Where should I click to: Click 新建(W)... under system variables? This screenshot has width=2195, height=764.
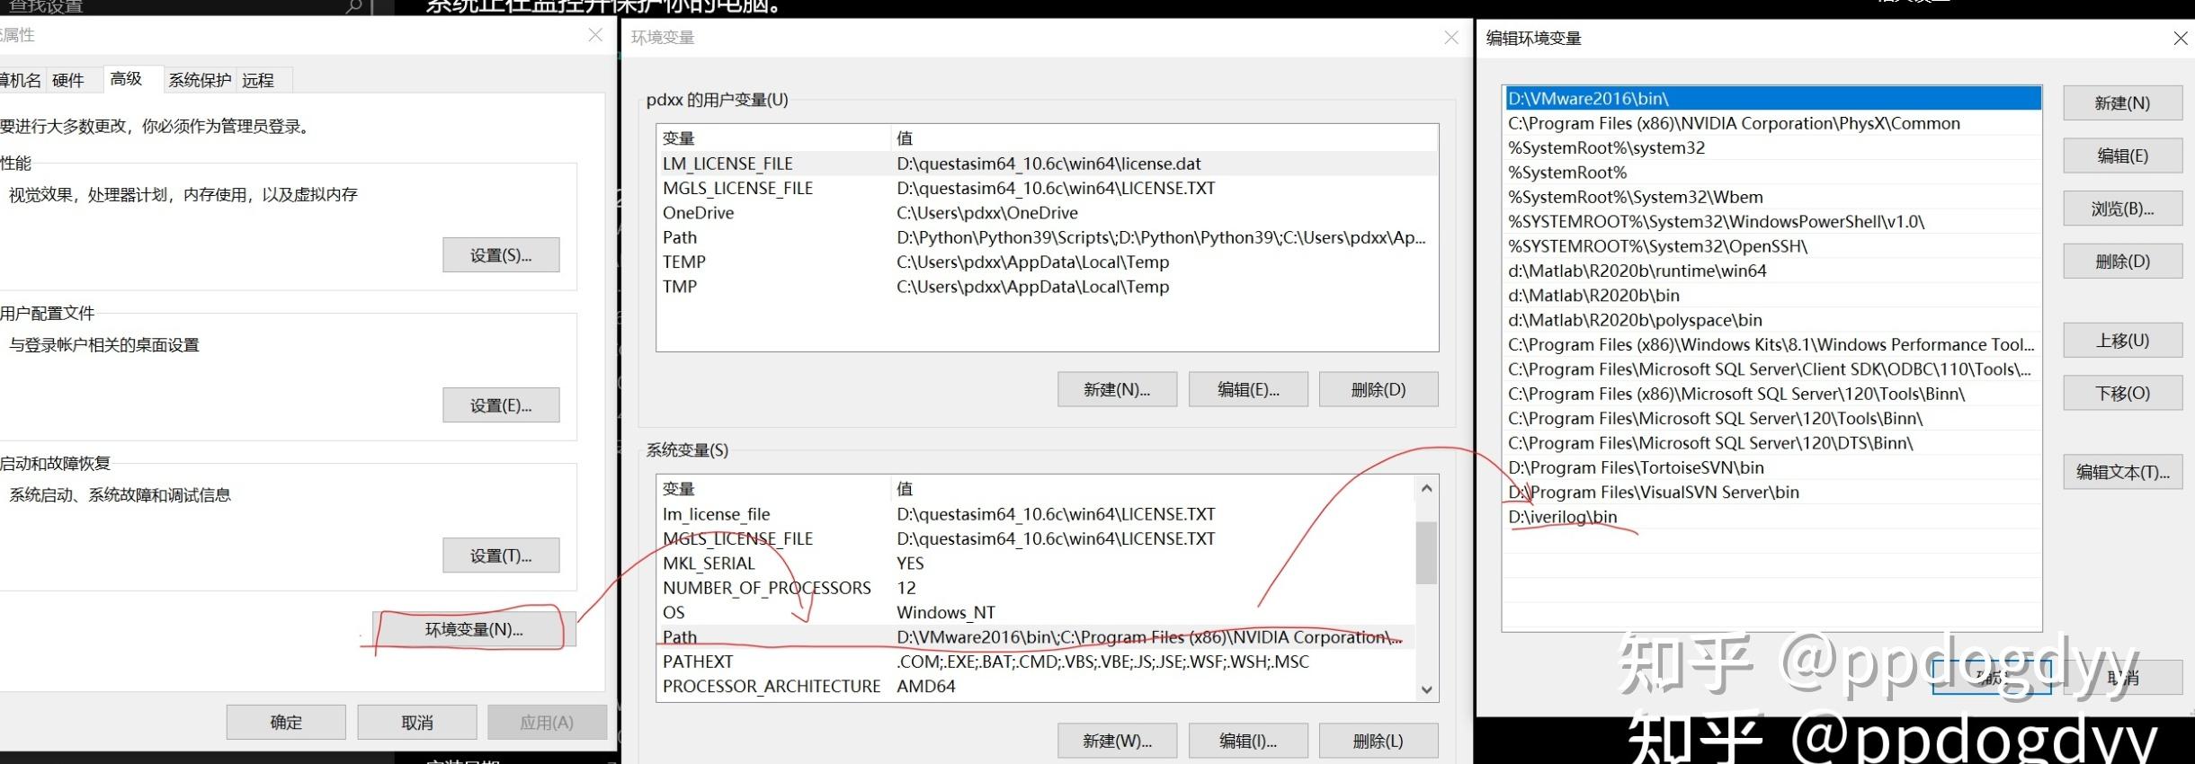(x=1117, y=741)
